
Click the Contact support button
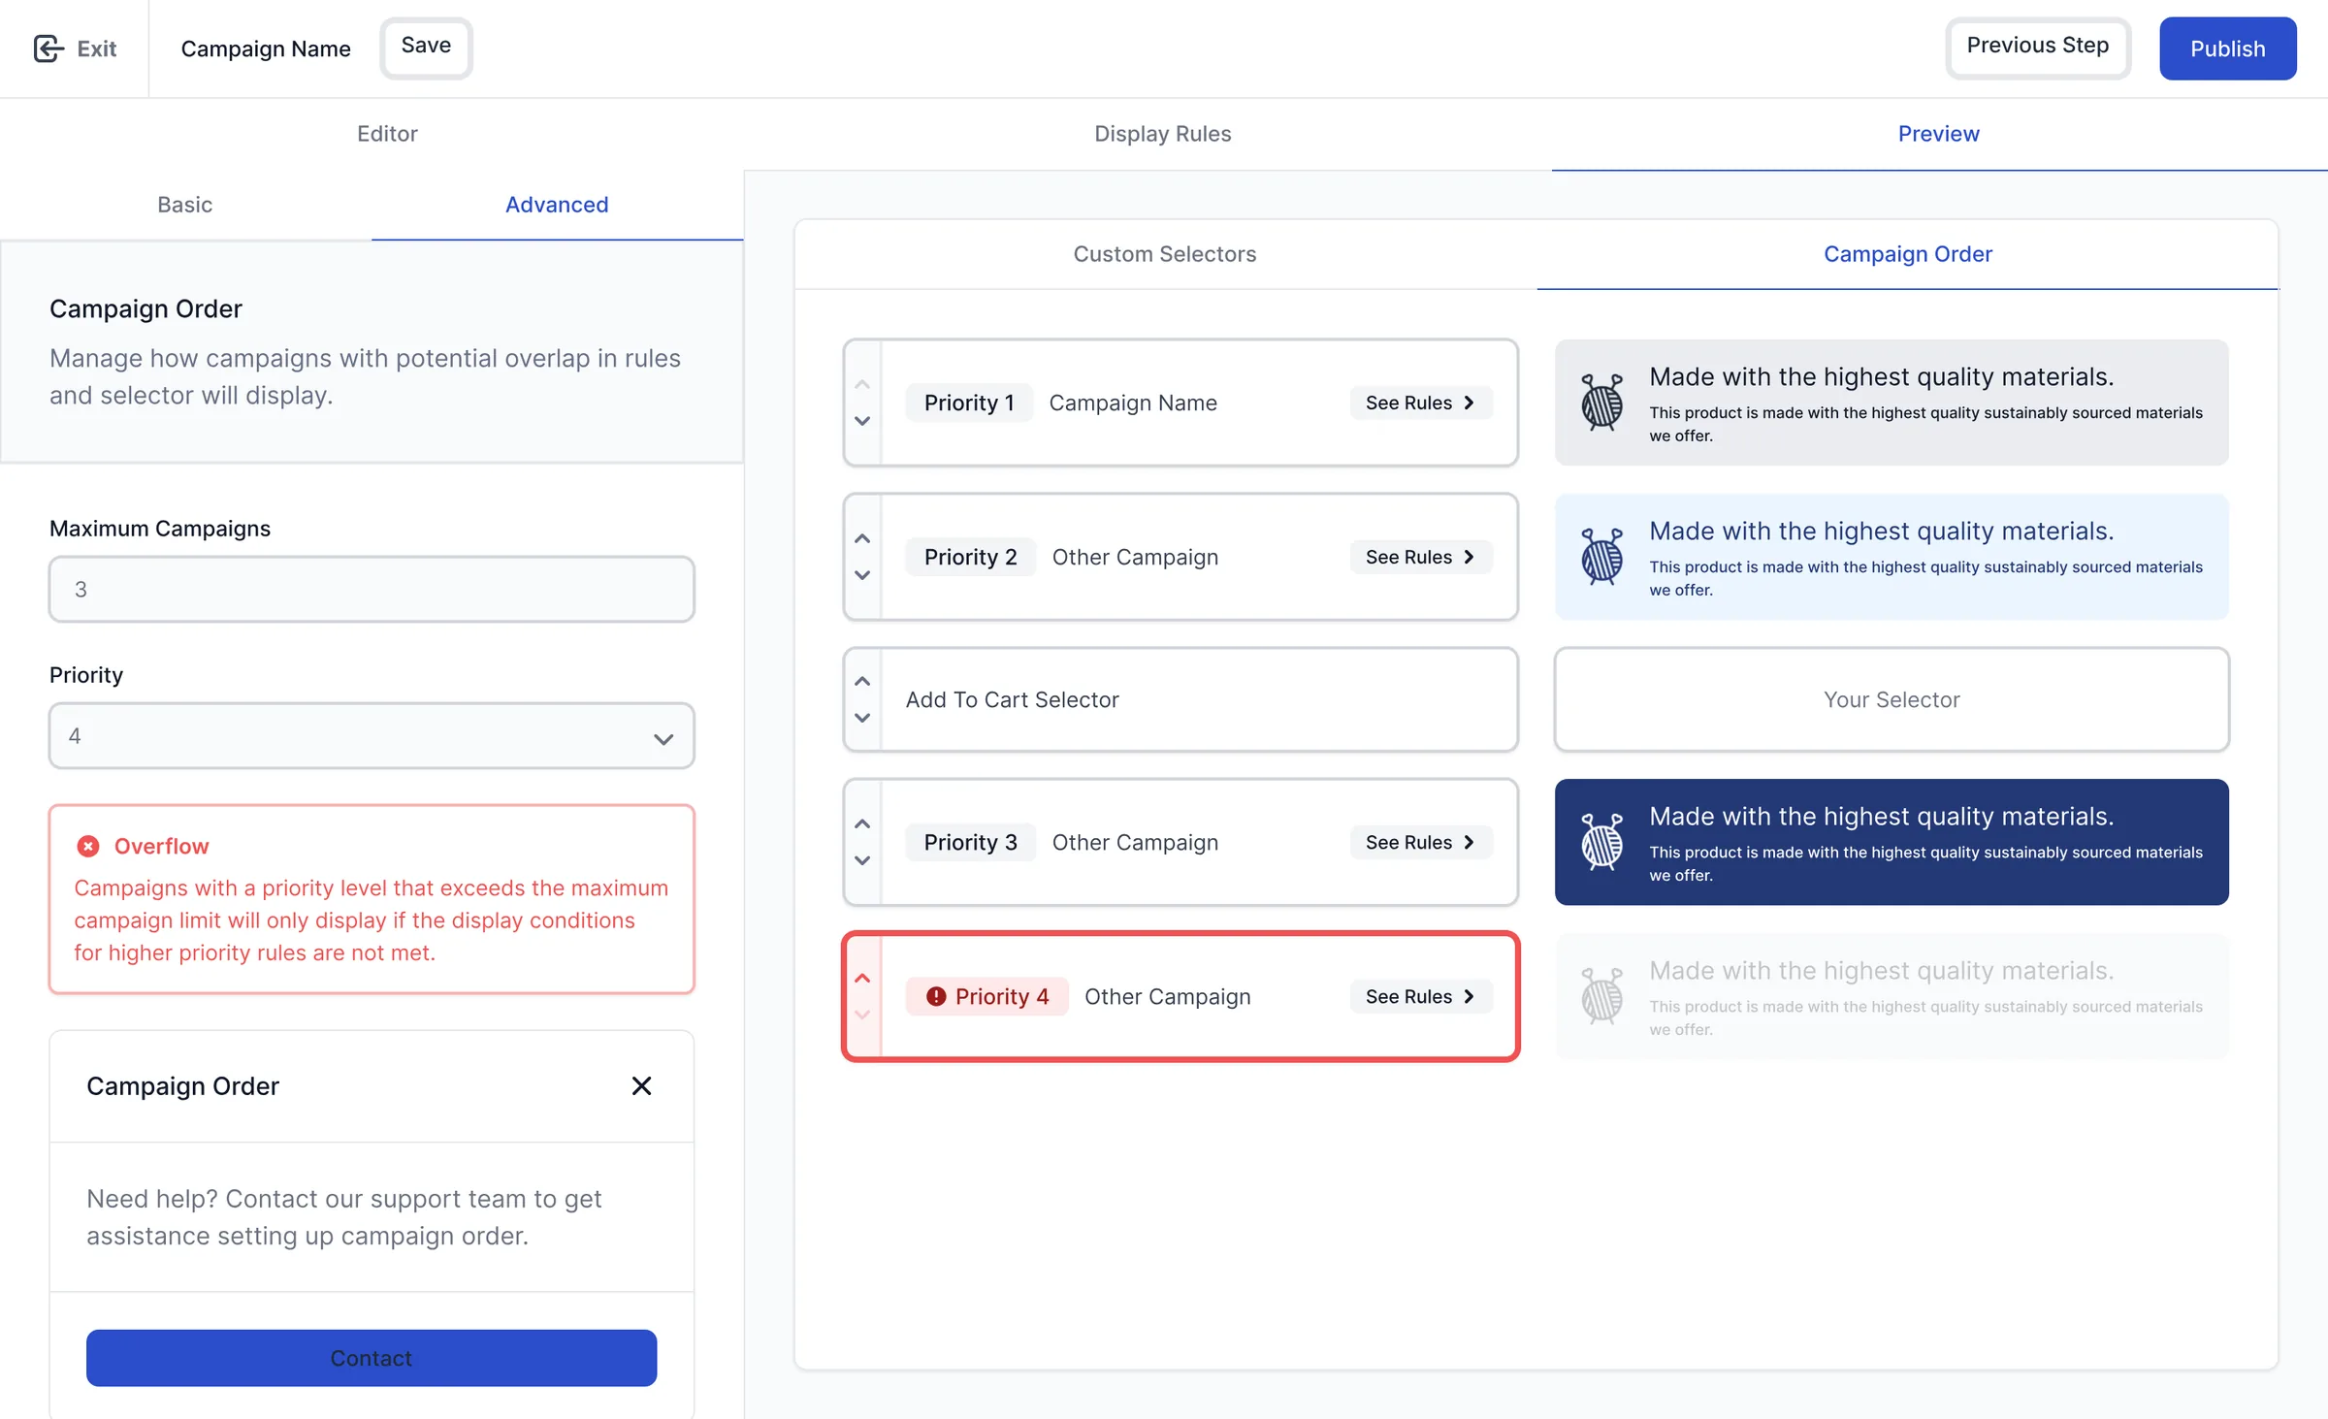click(372, 1358)
